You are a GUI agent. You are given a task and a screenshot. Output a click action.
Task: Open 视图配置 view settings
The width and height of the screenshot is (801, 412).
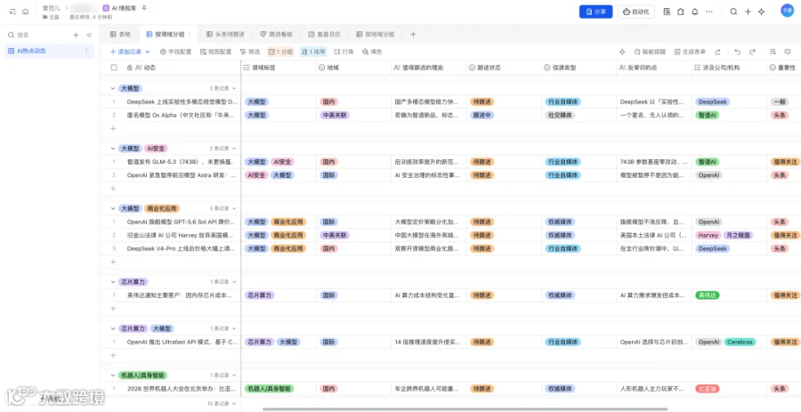point(216,52)
